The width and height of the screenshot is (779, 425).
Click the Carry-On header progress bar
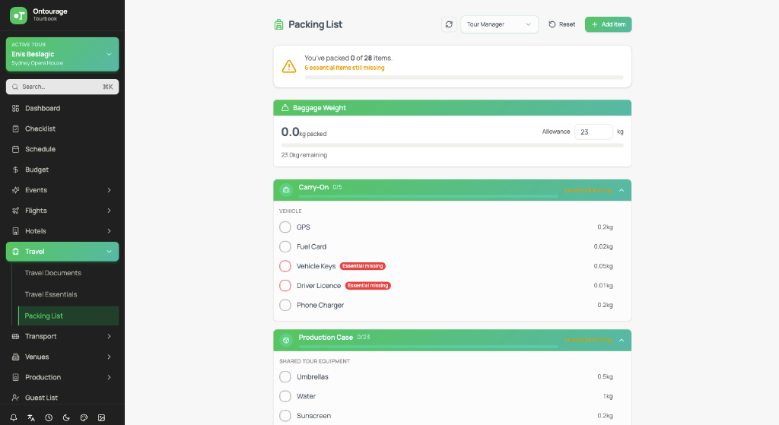click(428, 197)
